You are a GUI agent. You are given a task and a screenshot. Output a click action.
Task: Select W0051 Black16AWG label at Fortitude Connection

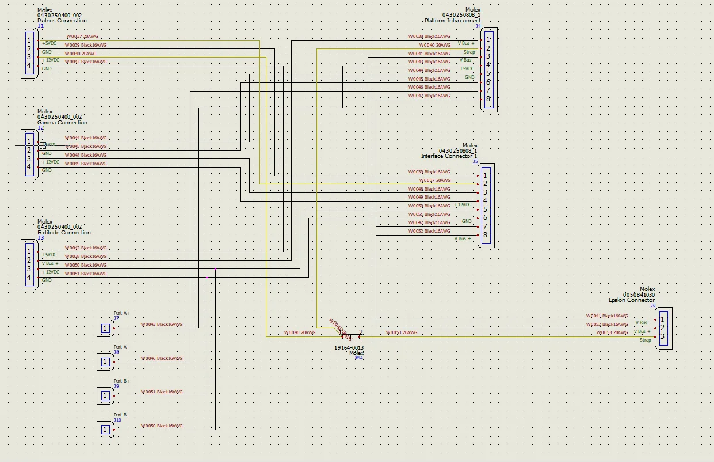coord(86,274)
